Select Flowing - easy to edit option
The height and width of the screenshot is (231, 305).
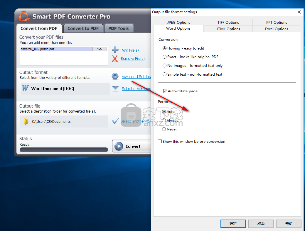(x=165, y=48)
